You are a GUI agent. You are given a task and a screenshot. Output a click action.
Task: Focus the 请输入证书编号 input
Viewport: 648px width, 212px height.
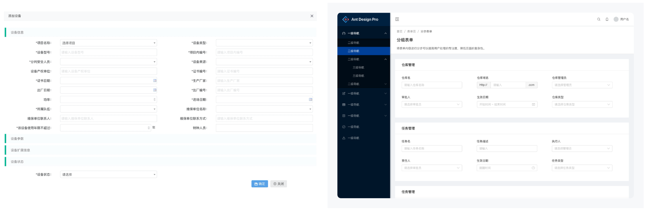[x=264, y=71]
